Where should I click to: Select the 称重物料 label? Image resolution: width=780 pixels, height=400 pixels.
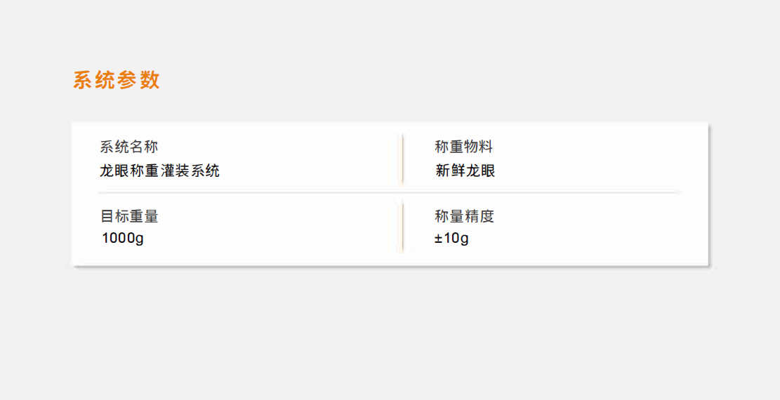[463, 147]
